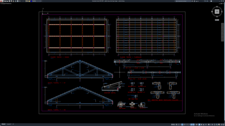The height and width of the screenshot is (126, 225).
Task: Click the Sign In button
Action: [197, 1]
